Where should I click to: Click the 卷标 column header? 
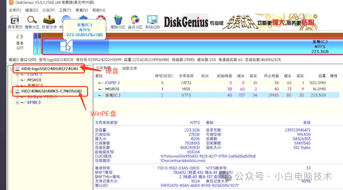[x=99, y=76]
